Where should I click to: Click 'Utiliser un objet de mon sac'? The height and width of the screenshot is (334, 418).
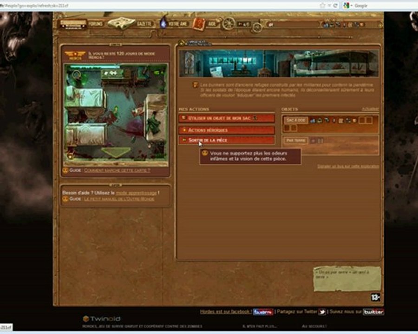[x=227, y=118]
